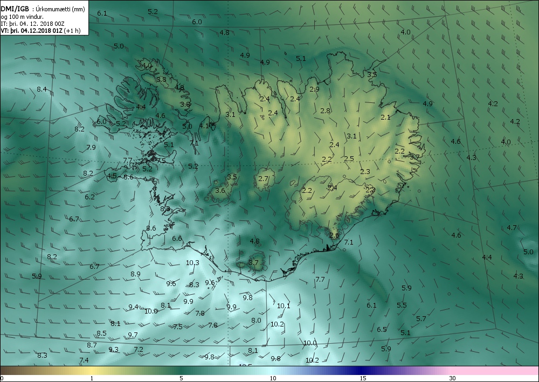Click the map value 6.5
This screenshot has width=539, height=382.
pyautogui.click(x=382, y=329)
